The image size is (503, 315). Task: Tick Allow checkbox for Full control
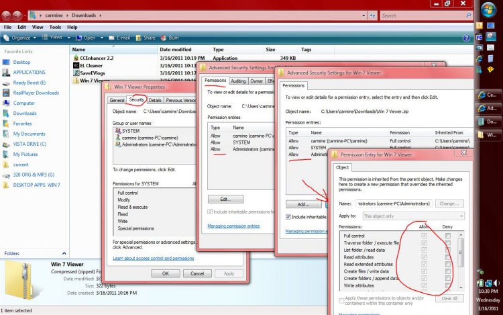[x=424, y=236]
